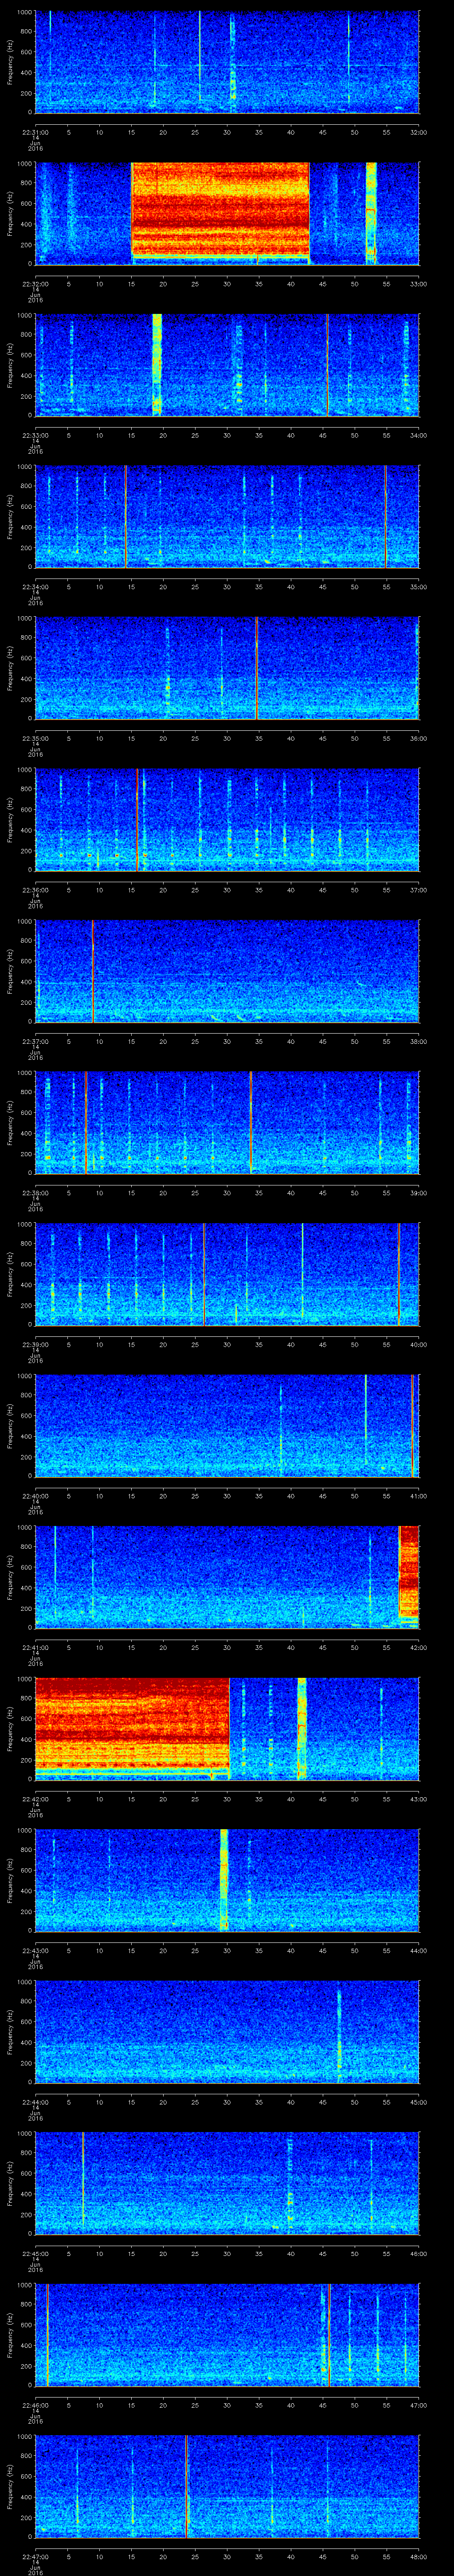Screen dimensions: 454x2576
Task: Select the spectrogram panel starting at 22:37:00
Action: pyautogui.click(x=227, y=970)
